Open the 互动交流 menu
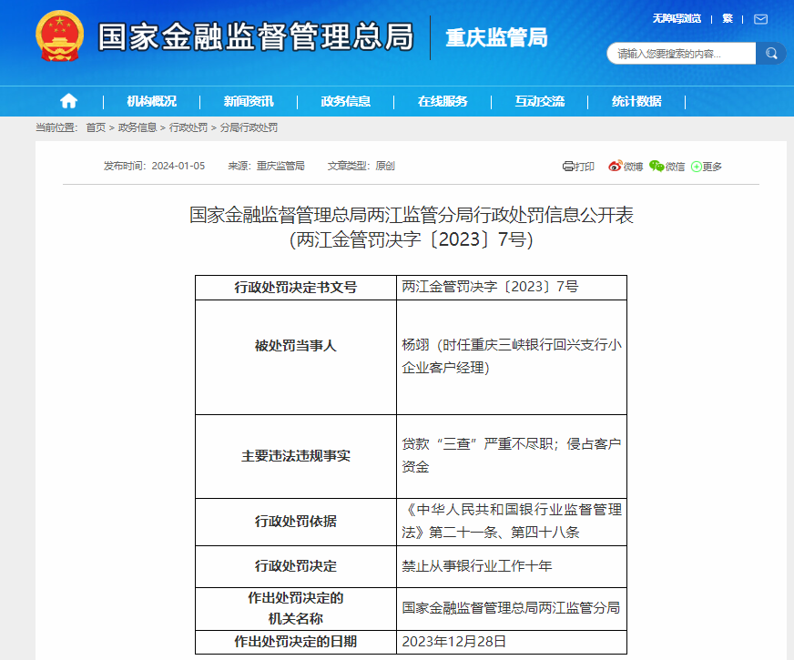 click(540, 101)
